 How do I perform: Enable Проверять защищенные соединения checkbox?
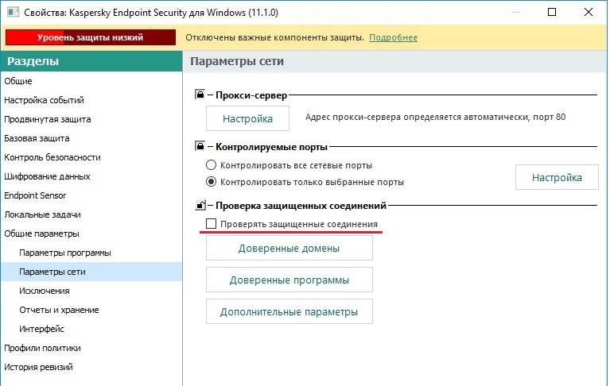pos(212,225)
